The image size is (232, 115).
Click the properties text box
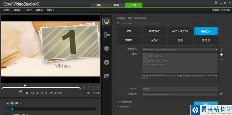(180, 63)
